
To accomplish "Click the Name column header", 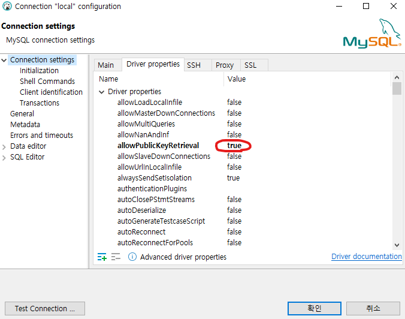I will (108, 79).
